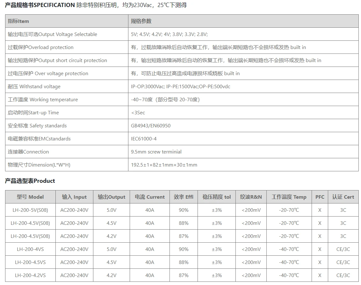Click the PFC column header
Screen dimensions: 361x285
click(x=320, y=197)
